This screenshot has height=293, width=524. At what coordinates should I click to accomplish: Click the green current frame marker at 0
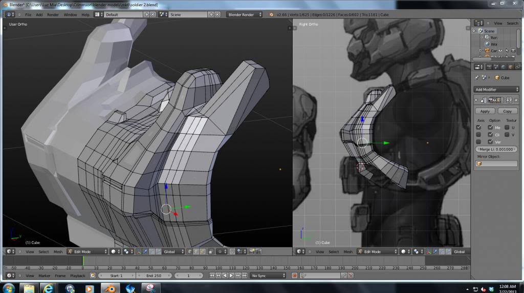[83, 261]
